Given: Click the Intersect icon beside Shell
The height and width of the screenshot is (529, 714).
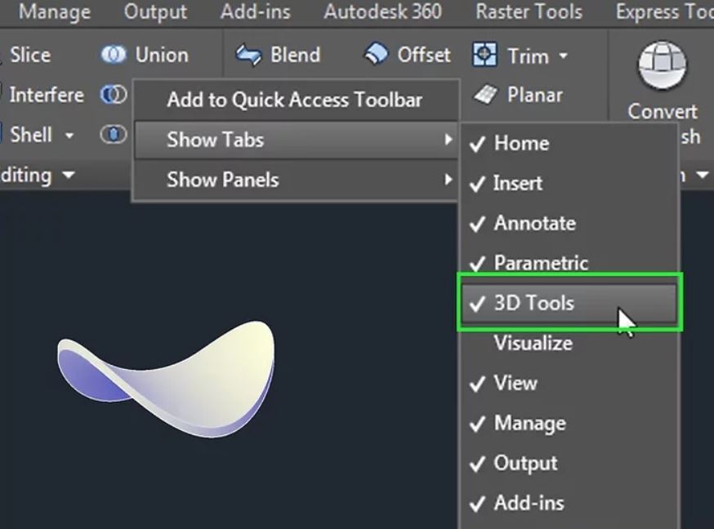Looking at the screenshot, I should (x=114, y=135).
